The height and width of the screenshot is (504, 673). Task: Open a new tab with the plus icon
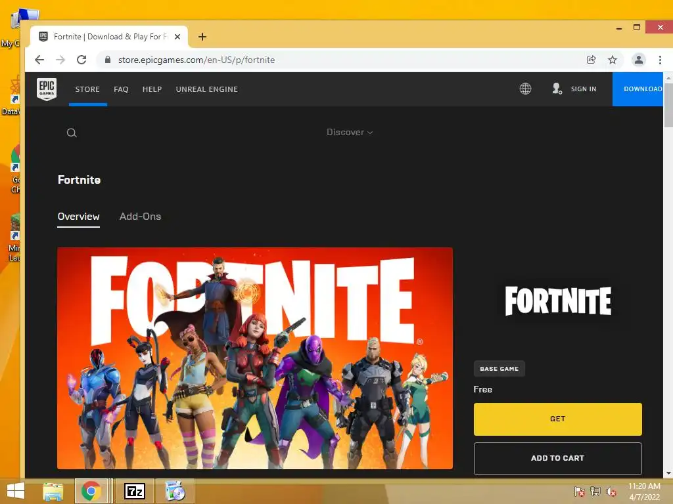coord(202,37)
